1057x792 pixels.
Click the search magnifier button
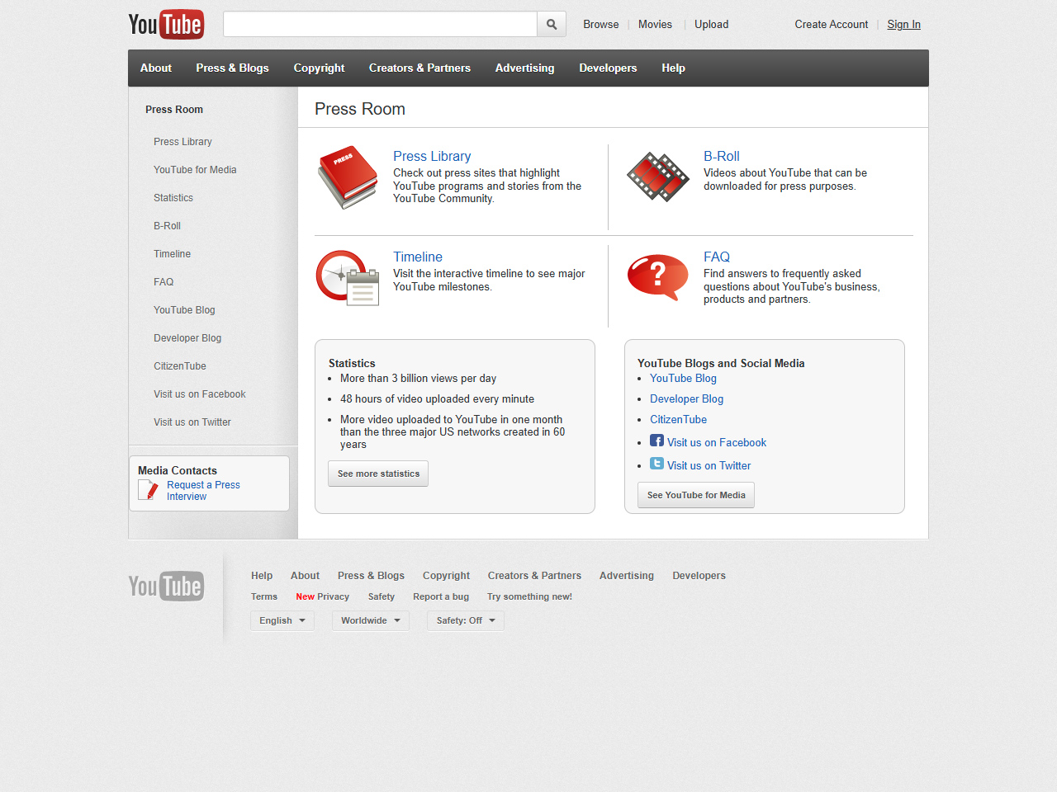[552, 24]
